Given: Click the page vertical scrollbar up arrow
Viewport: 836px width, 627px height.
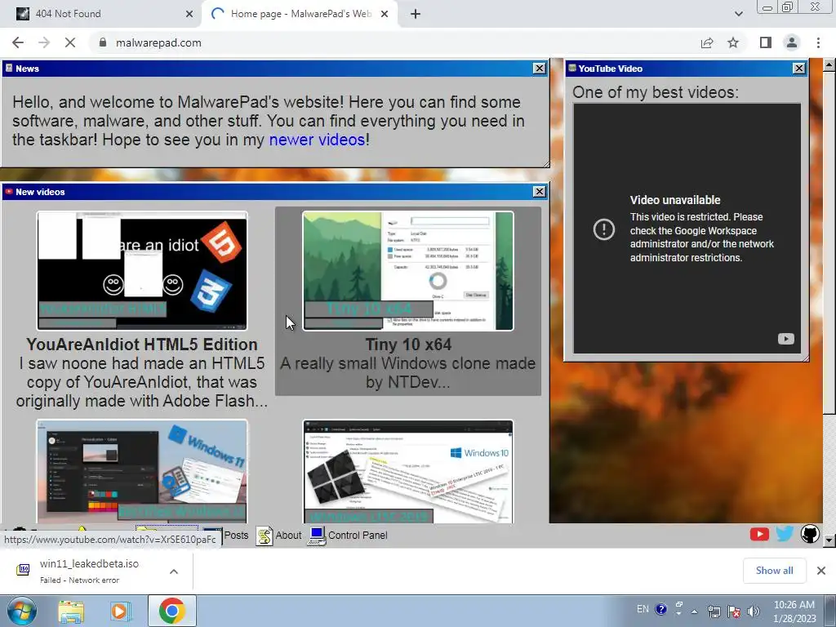Looking at the screenshot, I should (x=829, y=65).
